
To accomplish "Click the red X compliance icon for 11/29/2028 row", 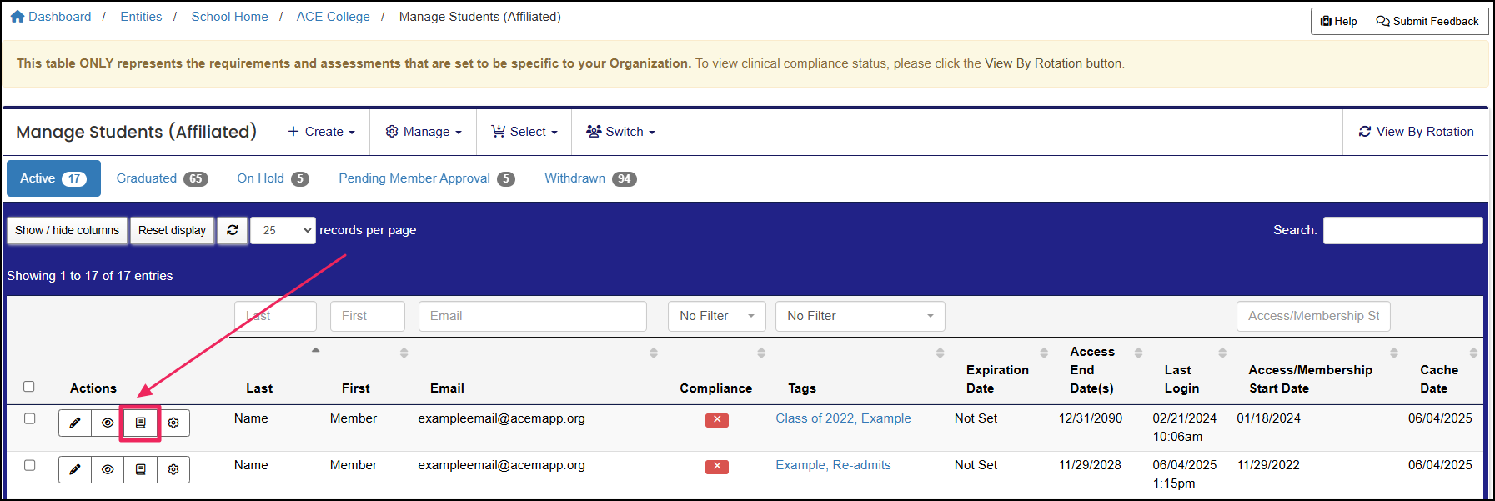I will point(717,467).
